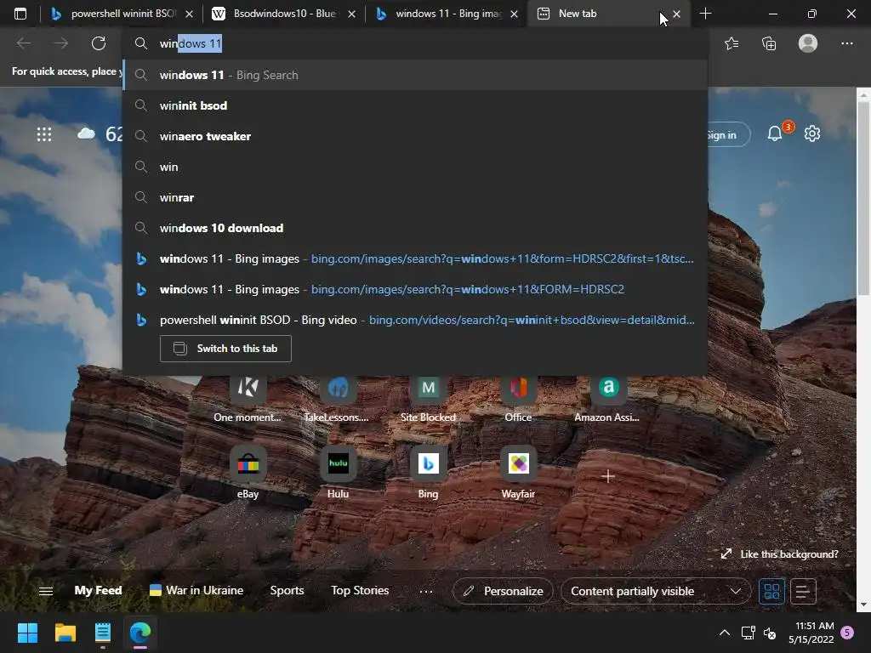871x653 pixels.
Task: Click Microsoft Edge taskbar icon
Action: (140, 633)
